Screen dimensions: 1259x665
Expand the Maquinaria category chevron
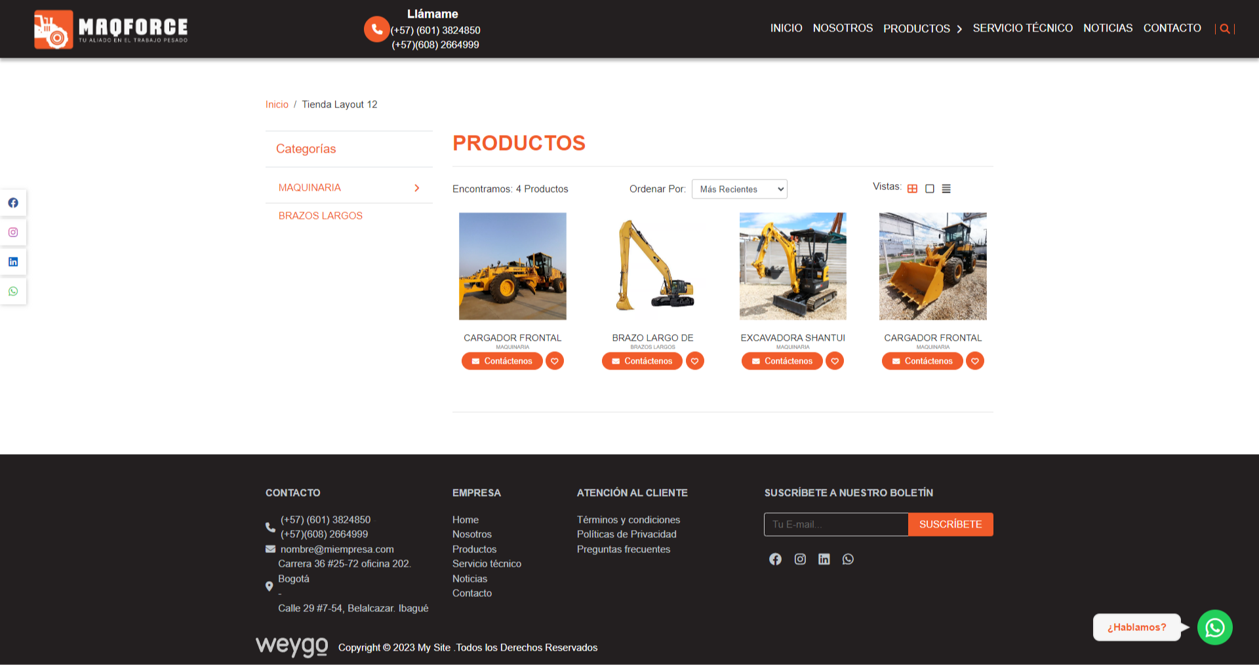[x=416, y=188]
